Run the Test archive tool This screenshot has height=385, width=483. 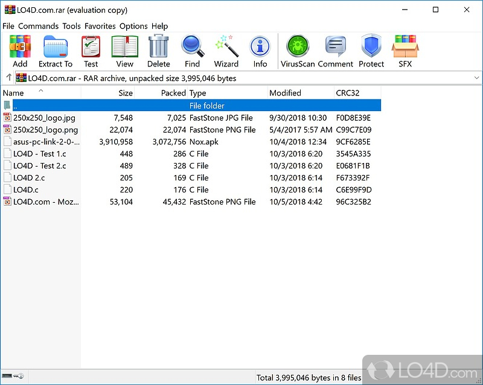(91, 51)
